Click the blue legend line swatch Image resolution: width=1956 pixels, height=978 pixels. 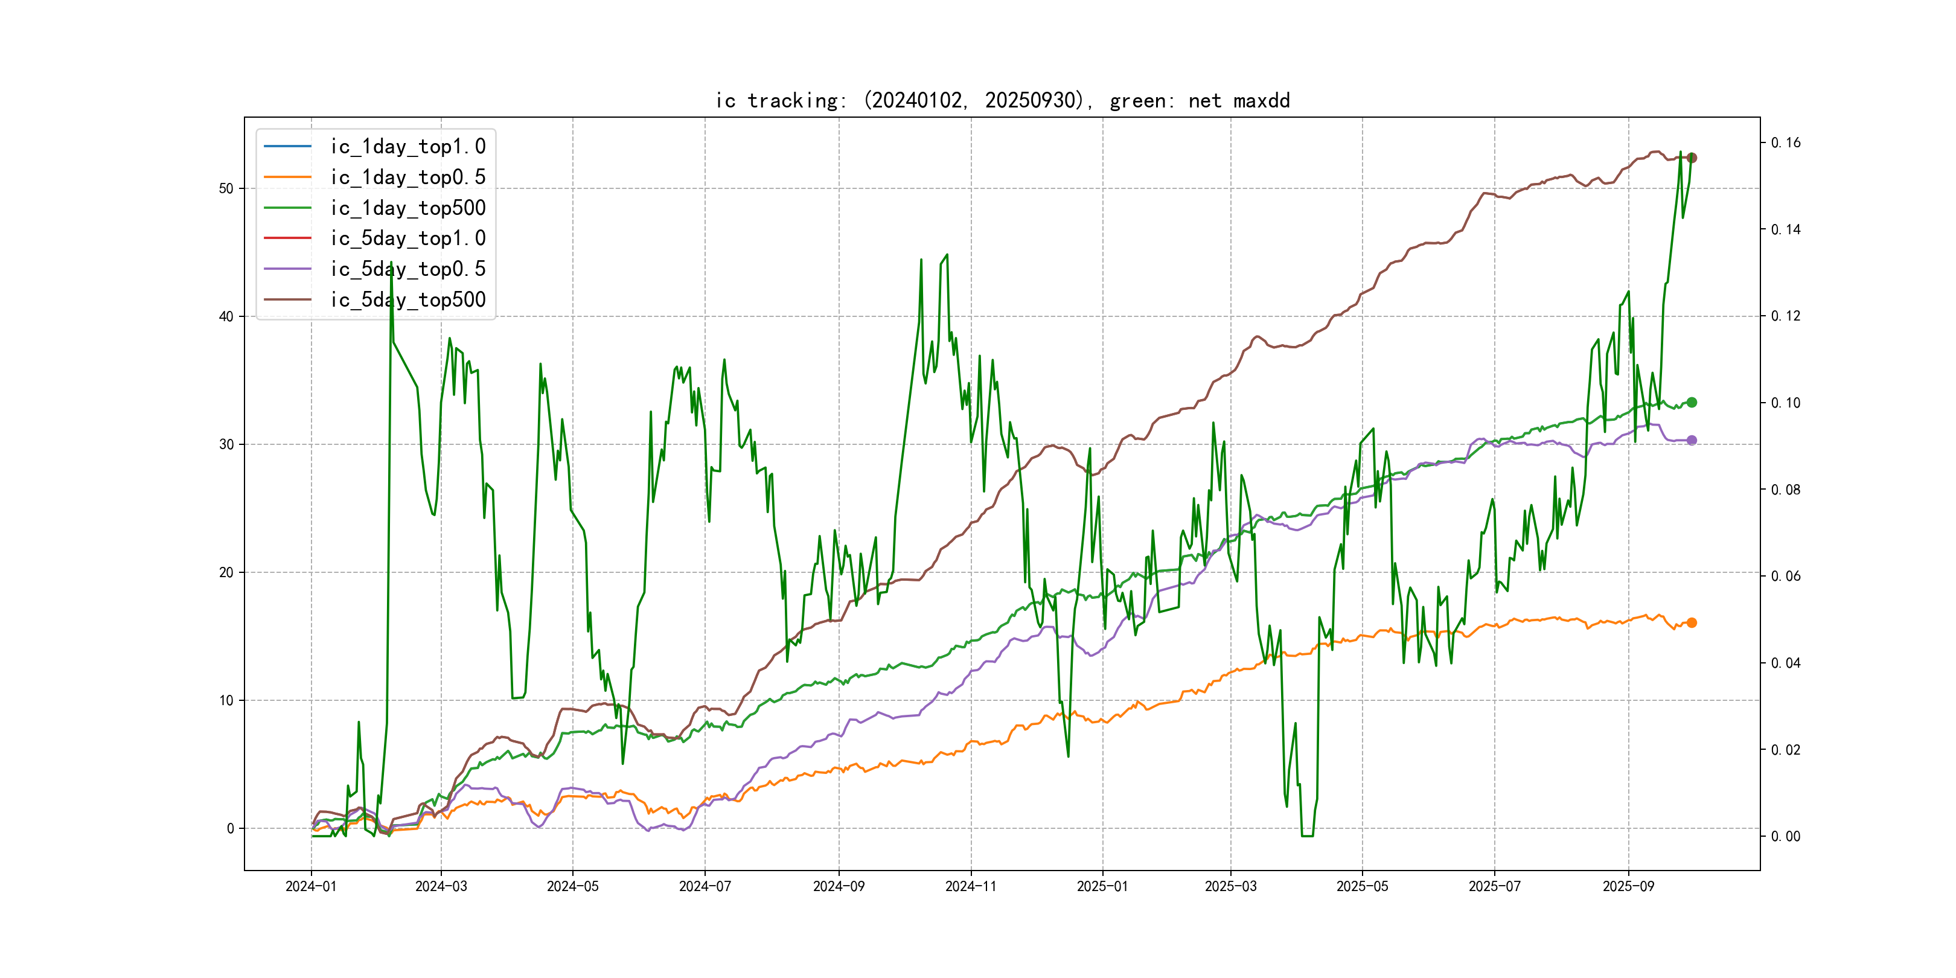(x=288, y=147)
